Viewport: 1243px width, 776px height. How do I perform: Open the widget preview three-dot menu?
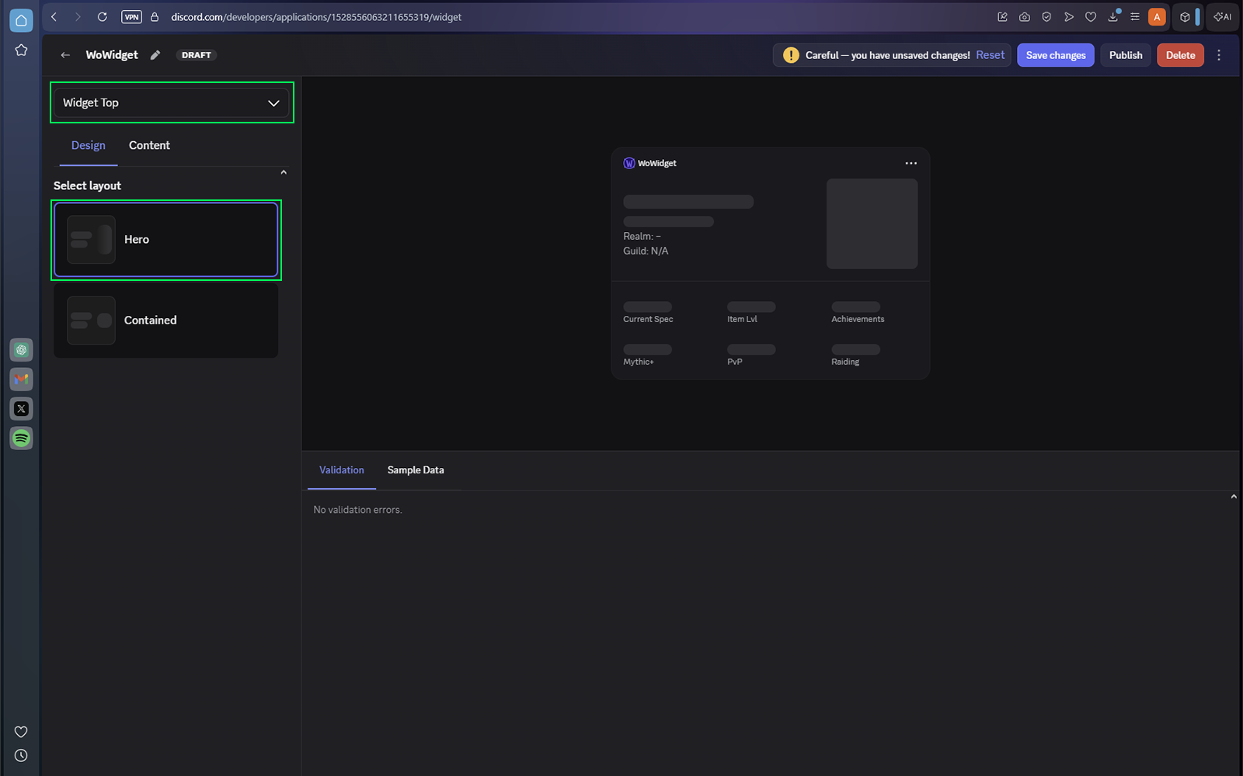pos(910,163)
